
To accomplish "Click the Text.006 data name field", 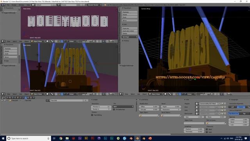I will (66, 100).
